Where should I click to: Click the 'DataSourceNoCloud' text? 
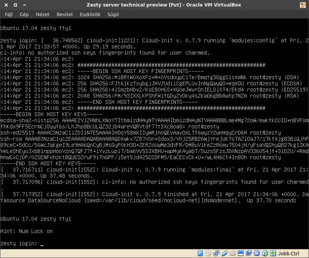[54, 200]
